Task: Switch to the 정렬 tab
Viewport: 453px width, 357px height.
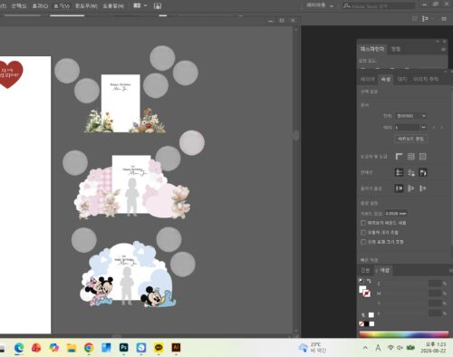Action: (396, 49)
